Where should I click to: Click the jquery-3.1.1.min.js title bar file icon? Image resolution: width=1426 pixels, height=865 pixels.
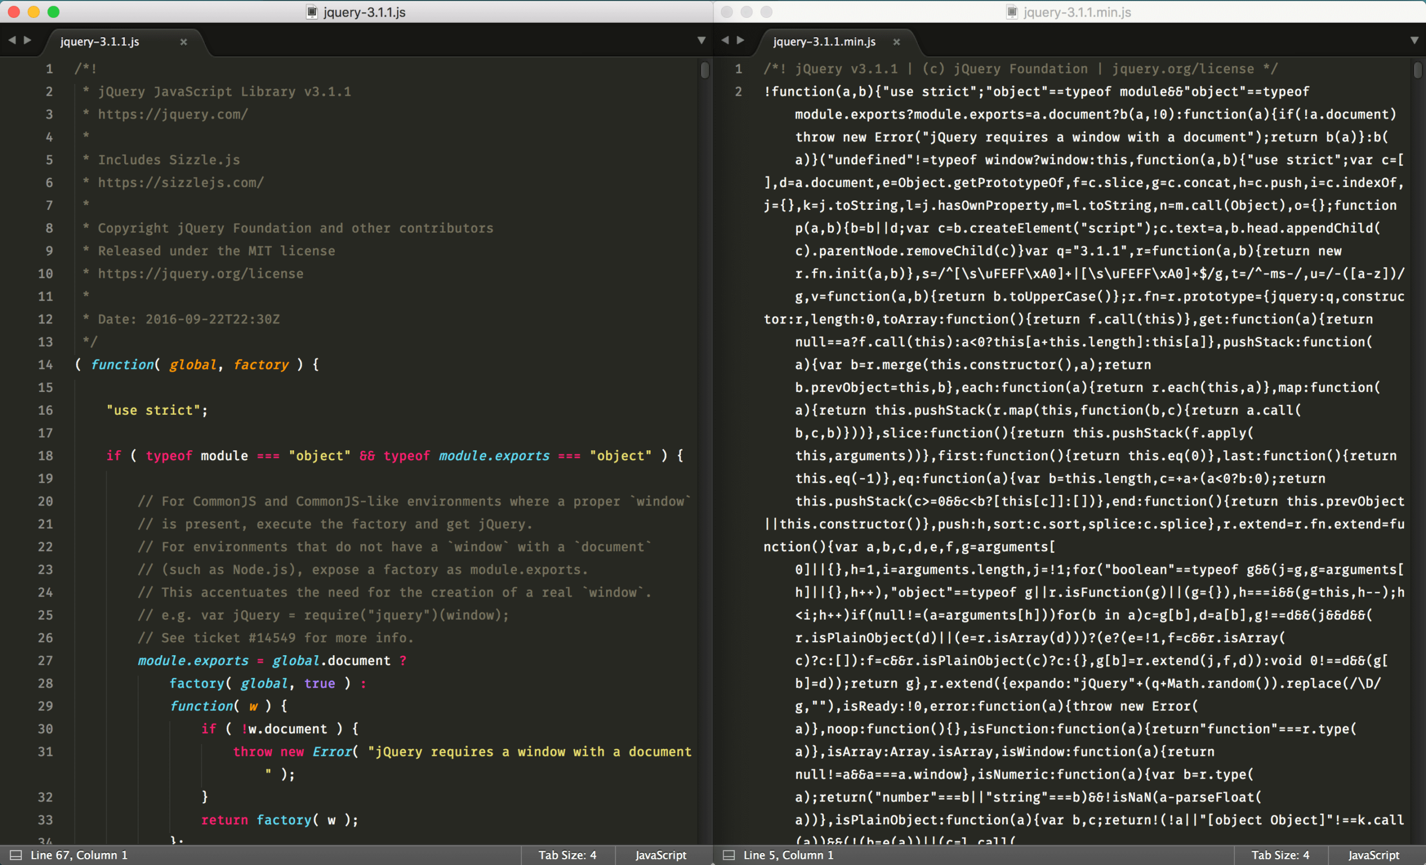pyautogui.click(x=1012, y=12)
